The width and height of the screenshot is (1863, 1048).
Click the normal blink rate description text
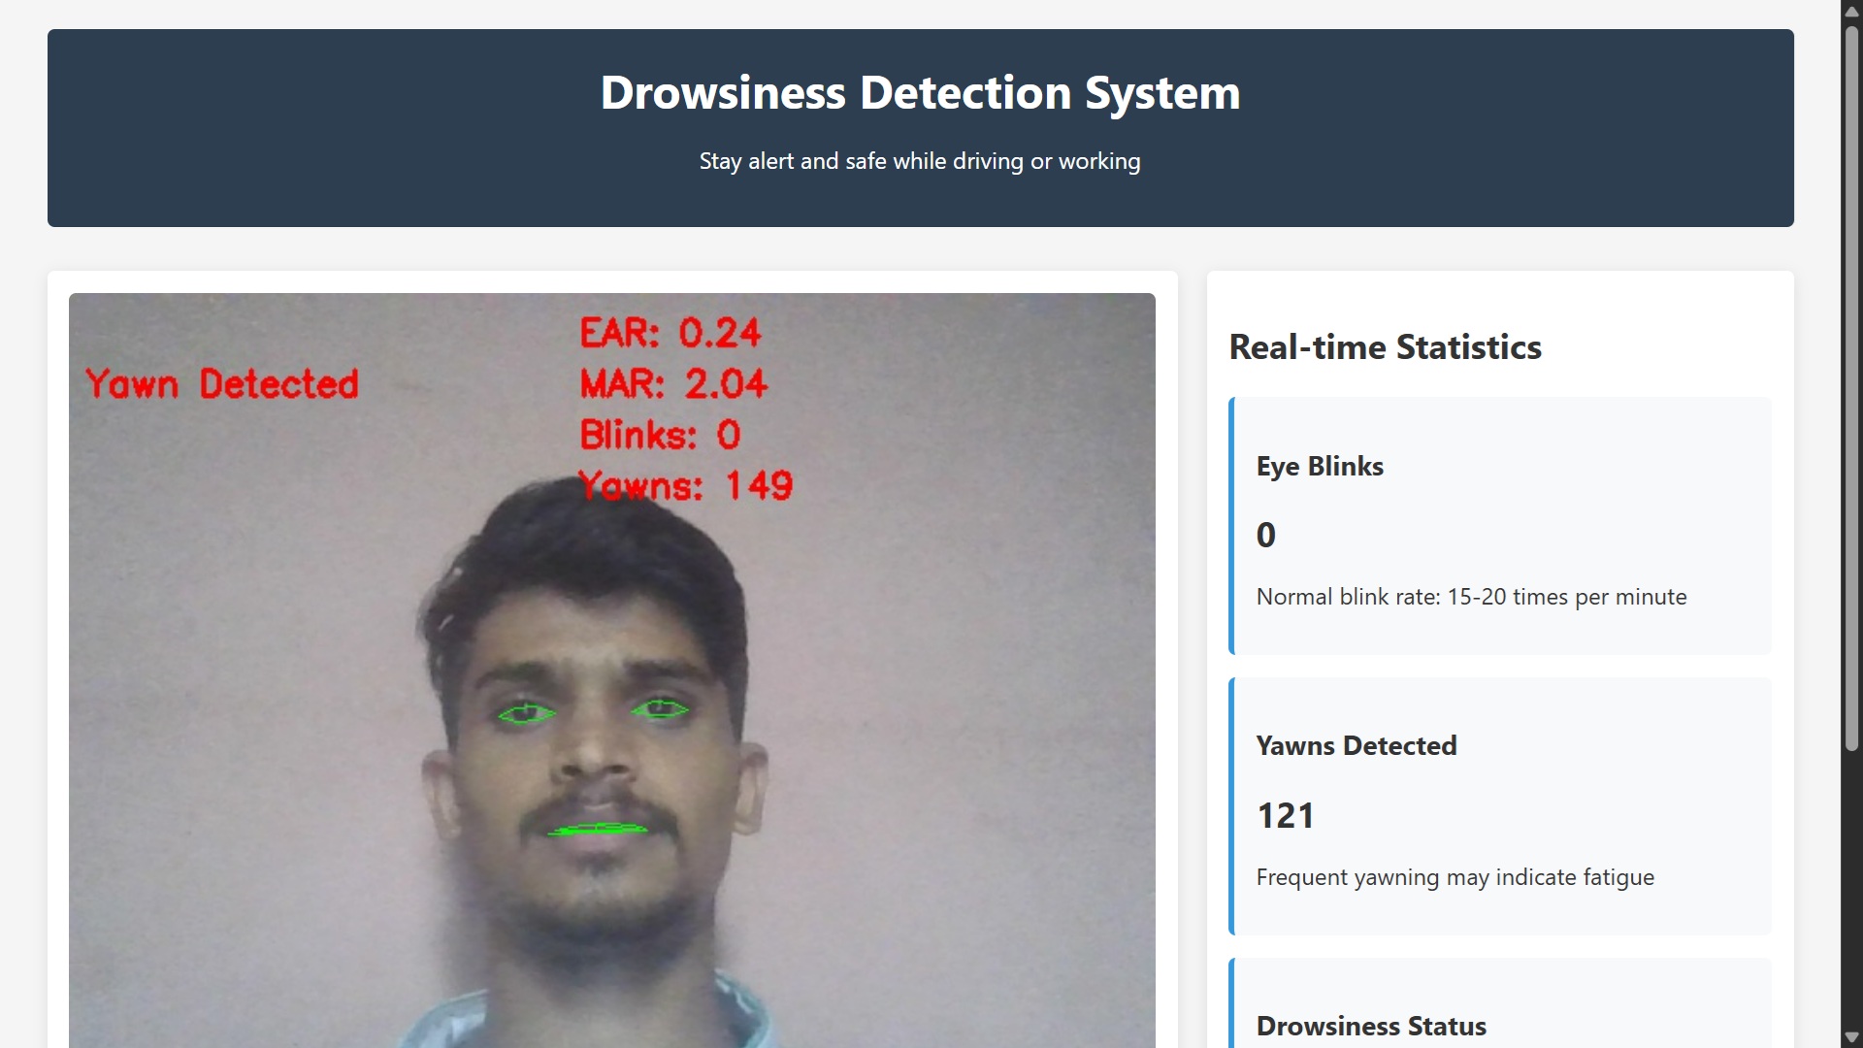tap(1471, 597)
